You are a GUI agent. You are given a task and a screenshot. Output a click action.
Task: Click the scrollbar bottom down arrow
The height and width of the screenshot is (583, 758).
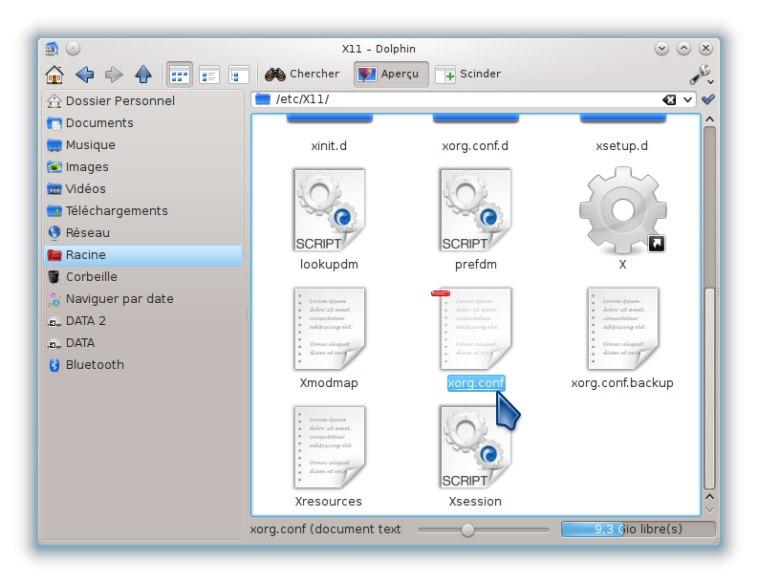pos(709,510)
